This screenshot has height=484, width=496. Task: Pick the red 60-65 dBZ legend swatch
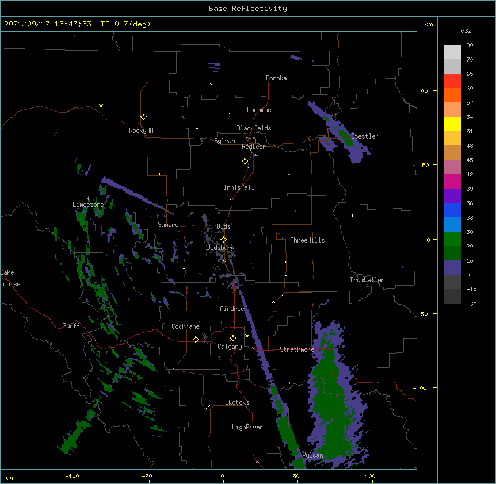pyautogui.click(x=452, y=80)
